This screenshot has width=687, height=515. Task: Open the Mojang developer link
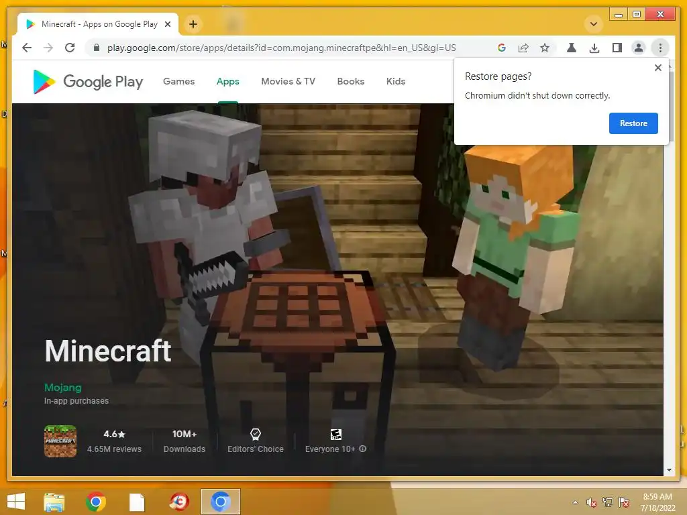pos(62,388)
